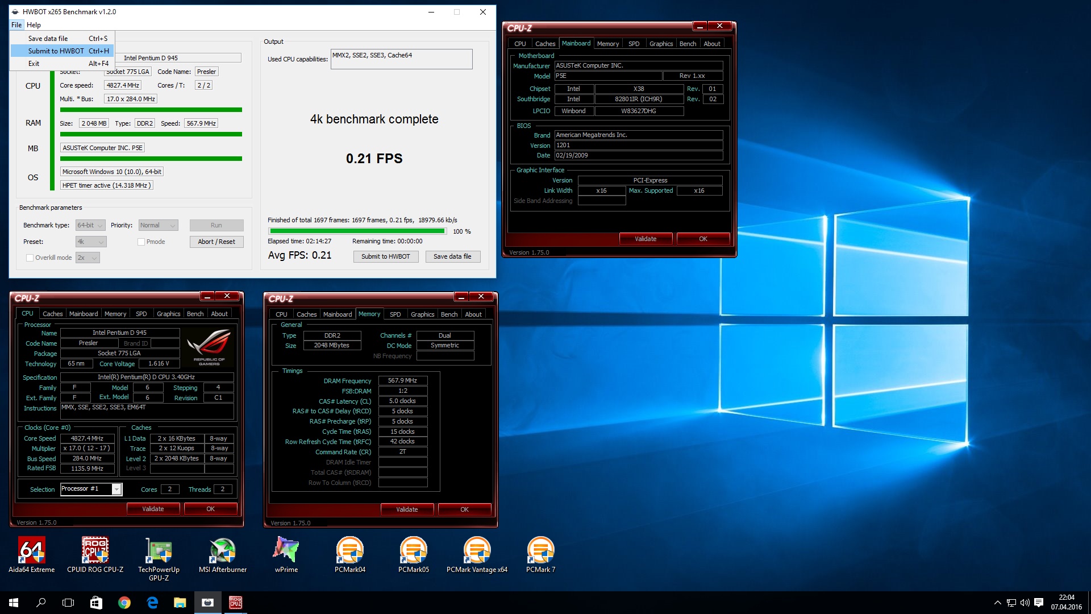Open PCMark 7 desktop shortcut
Viewport: 1091px width, 614px height.
tap(541, 554)
